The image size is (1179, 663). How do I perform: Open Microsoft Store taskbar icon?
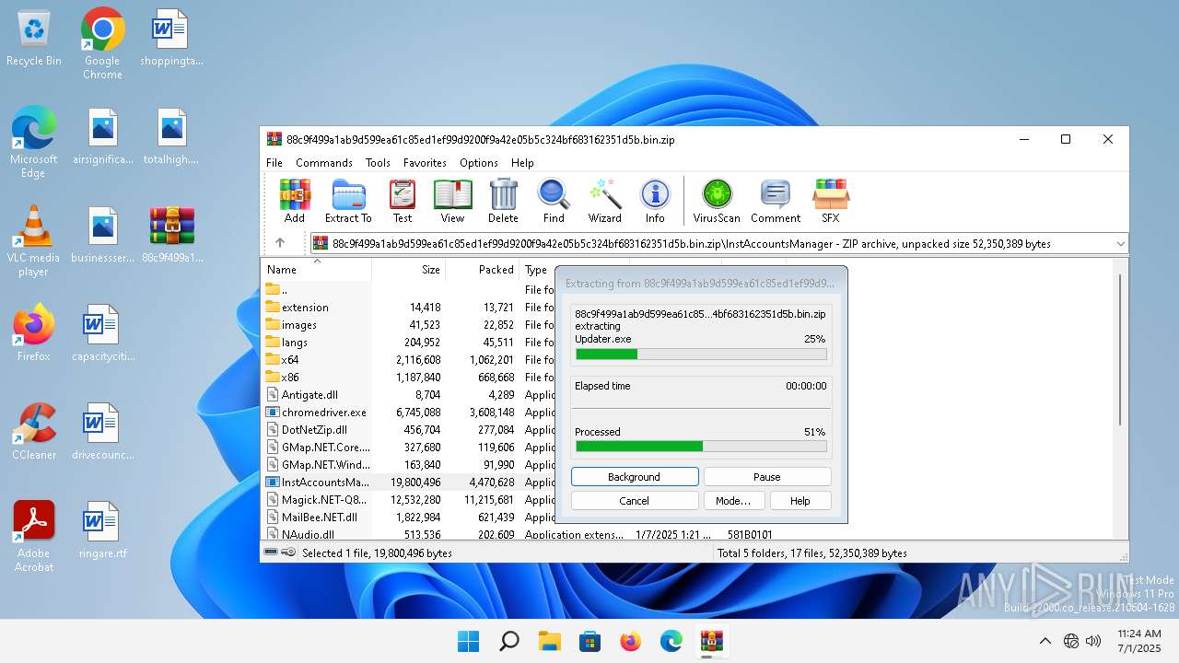pyautogui.click(x=590, y=641)
